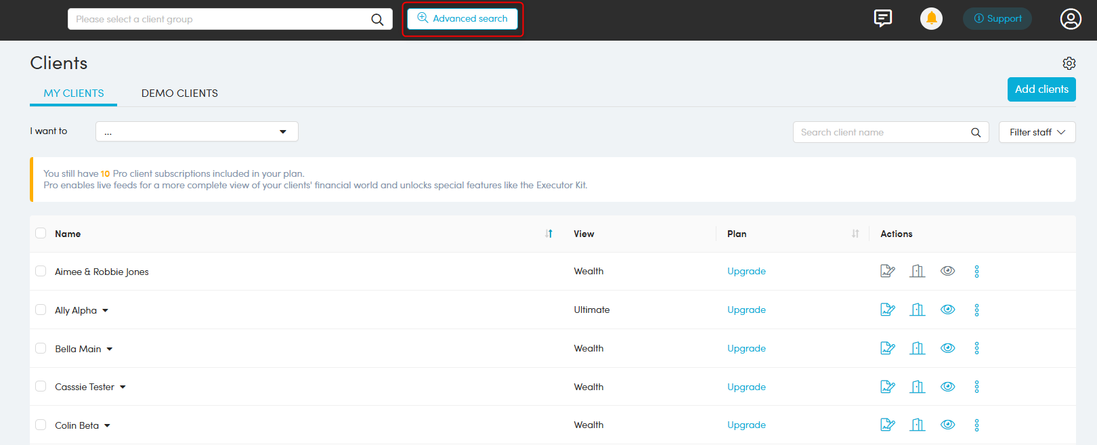This screenshot has height=445, width=1097.
Task: Expand the Filter staff dropdown
Action: 1037,132
